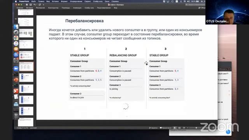The width and height of the screenshot is (249, 140).
Task: Click 'Is joining' under Consumer 3
Action: tap(114, 89)
